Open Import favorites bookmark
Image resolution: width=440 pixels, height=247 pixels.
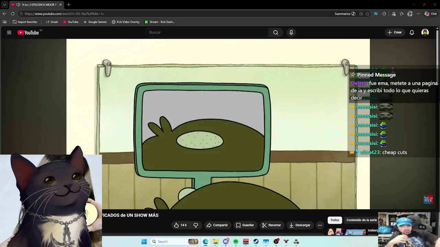[x=25, y=22]
